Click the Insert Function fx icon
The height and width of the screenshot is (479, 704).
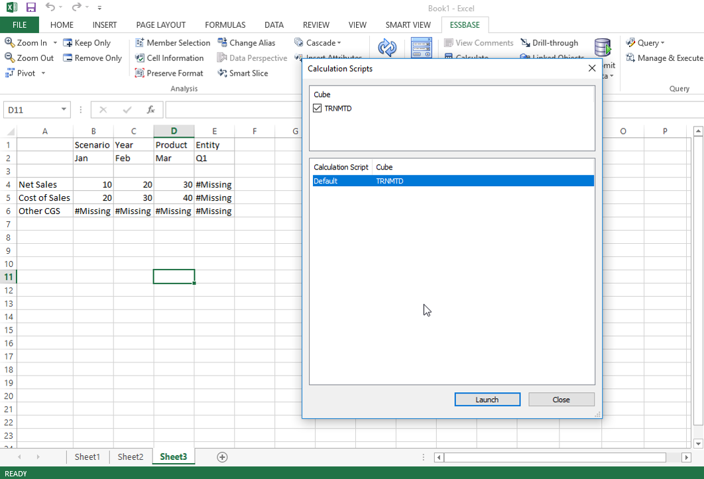(151, 109)
